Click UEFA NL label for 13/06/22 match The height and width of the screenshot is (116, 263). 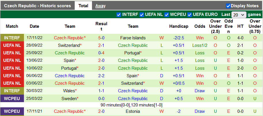coord(12,60)
